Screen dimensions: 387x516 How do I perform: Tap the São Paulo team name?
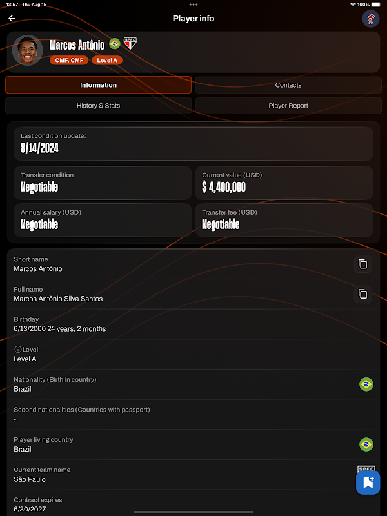click(30, 479)
